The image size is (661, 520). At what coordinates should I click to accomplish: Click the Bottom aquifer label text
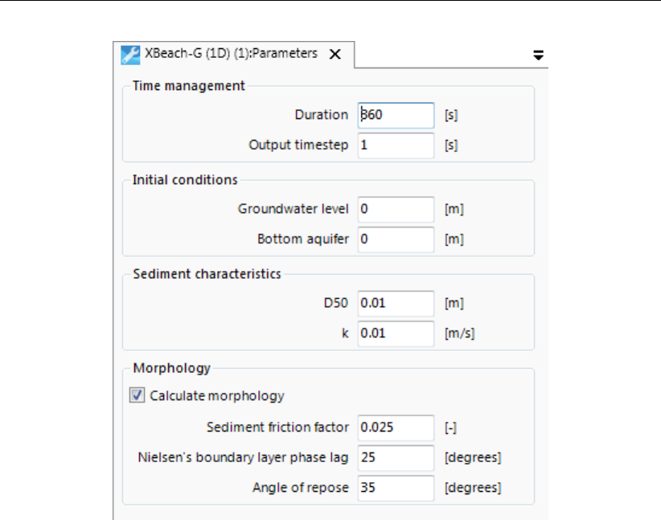pos(303,240)
